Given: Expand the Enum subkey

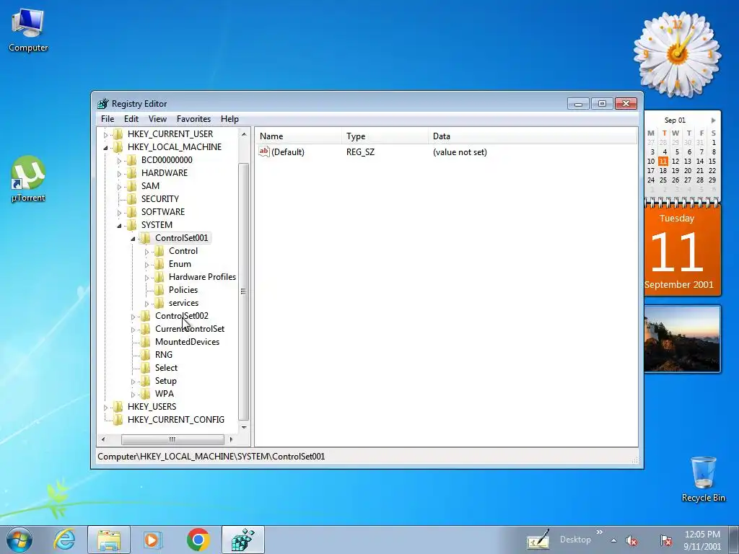Looking at the screenshot, I should (147, 265).
